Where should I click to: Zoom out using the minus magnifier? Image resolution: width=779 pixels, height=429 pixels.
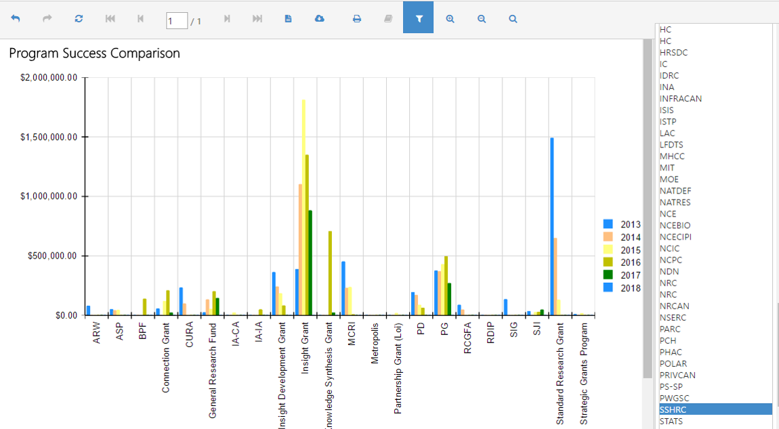tap(482, 19)
